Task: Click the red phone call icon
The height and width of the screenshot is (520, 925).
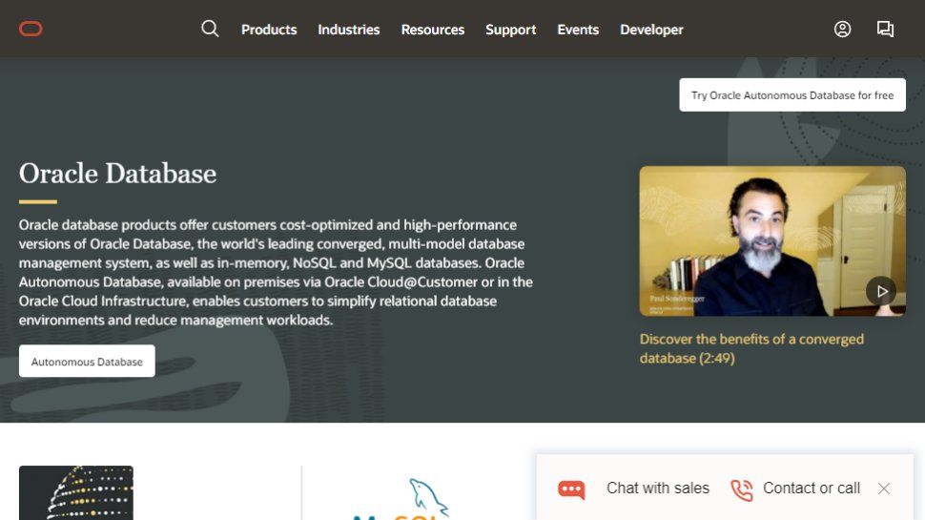Action: pos(742,489)
